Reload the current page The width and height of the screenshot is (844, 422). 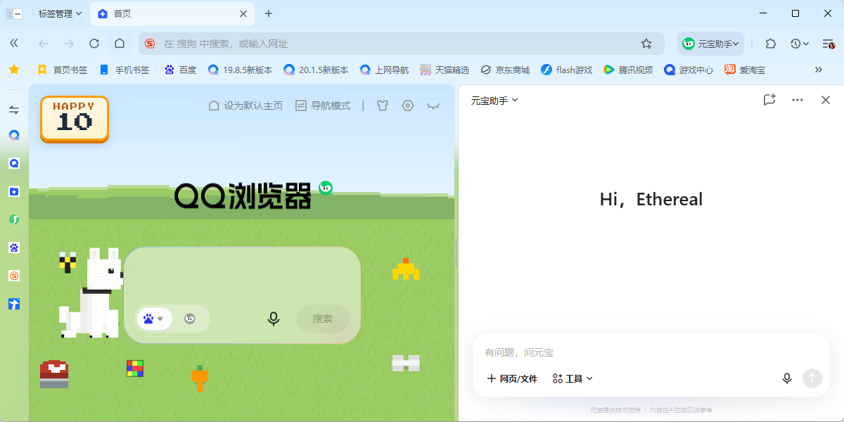[94, 44]
